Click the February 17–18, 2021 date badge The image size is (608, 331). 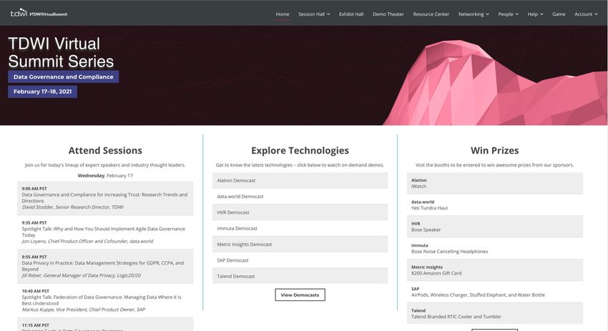(x=43, y=92)
